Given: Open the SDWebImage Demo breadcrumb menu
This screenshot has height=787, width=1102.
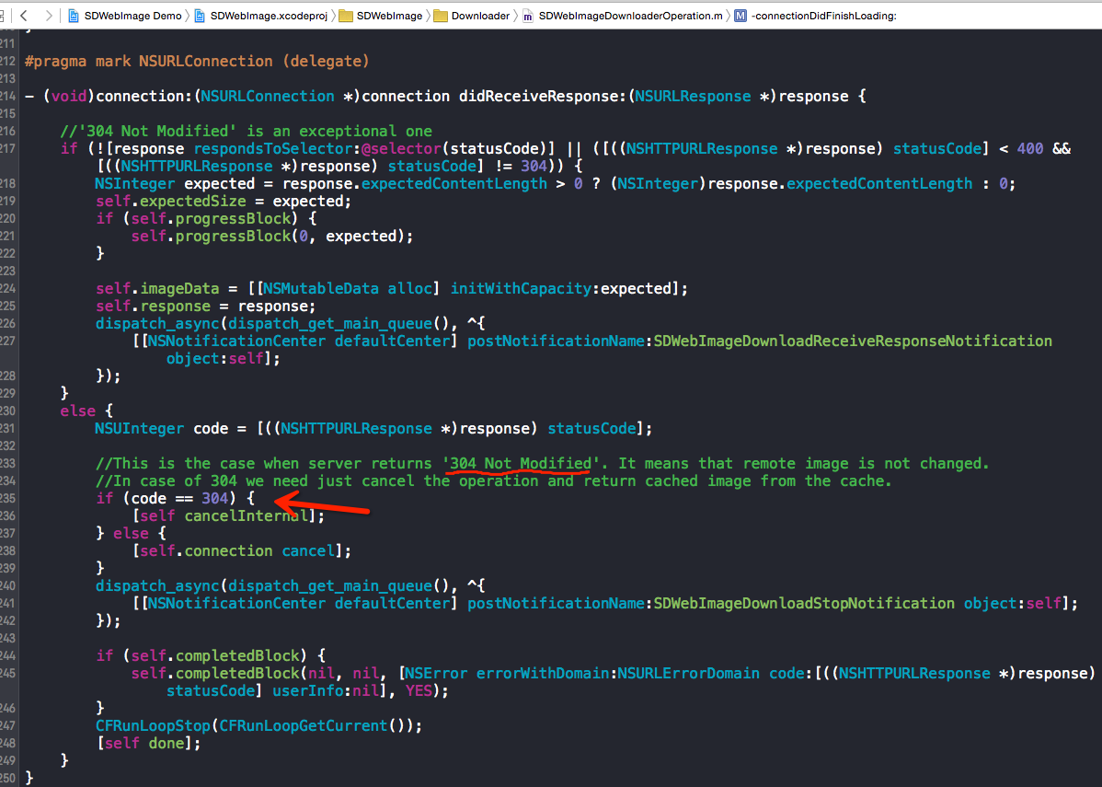Looking at the screenshot, I should 132,16.
